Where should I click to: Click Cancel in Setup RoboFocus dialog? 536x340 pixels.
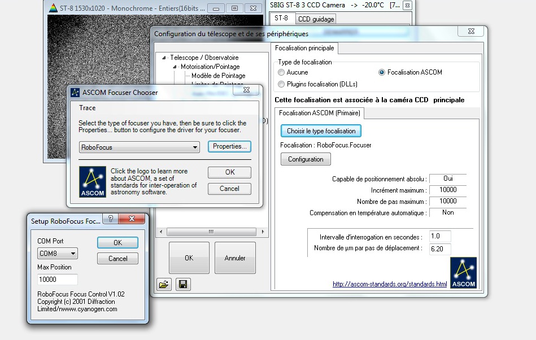tap(117, 259)
